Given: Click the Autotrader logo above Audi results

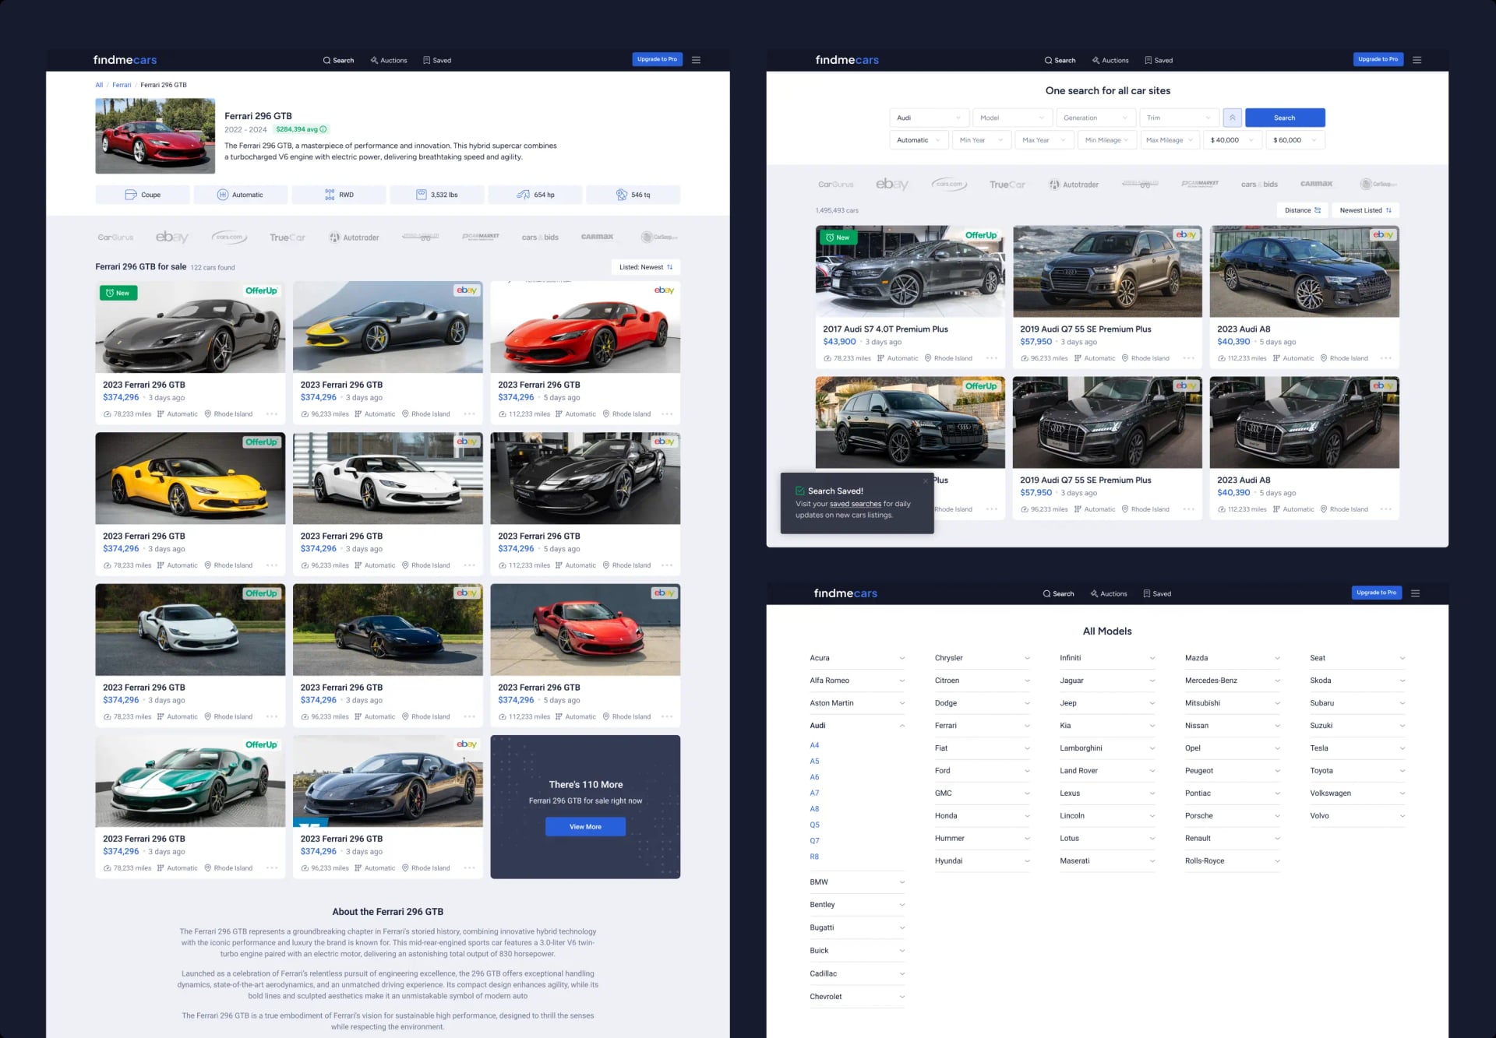Looking at the screenshot, I should coord(1073,185).
